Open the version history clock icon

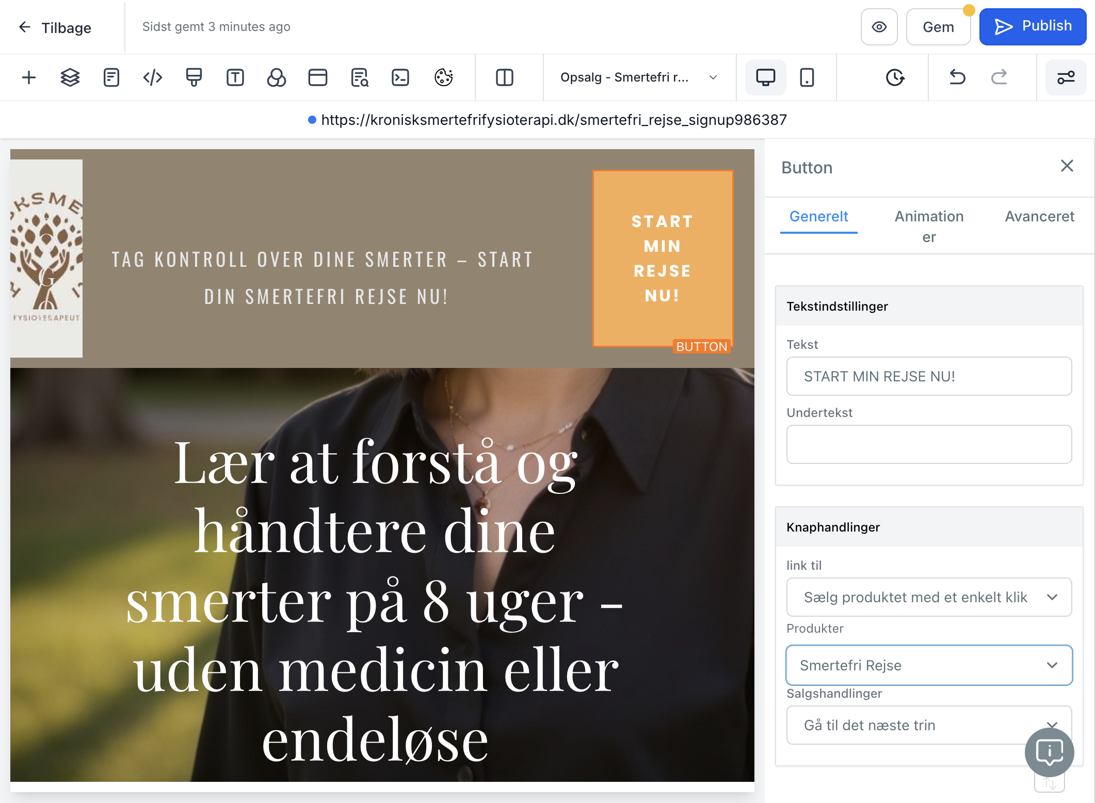coord(895,77)
